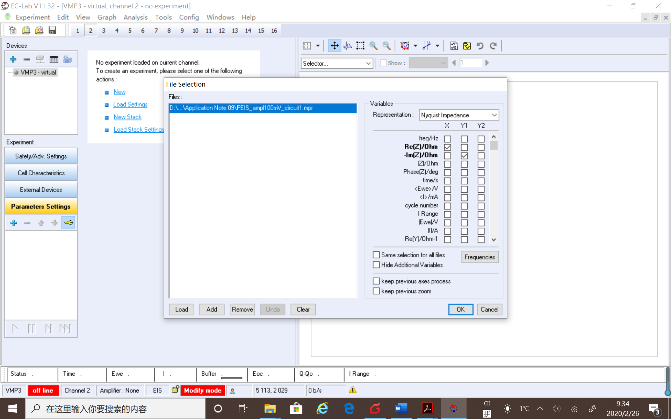Click the zoom out magnifier icon
This screenshot has height=419, width=671.
[x=387, y=46]
